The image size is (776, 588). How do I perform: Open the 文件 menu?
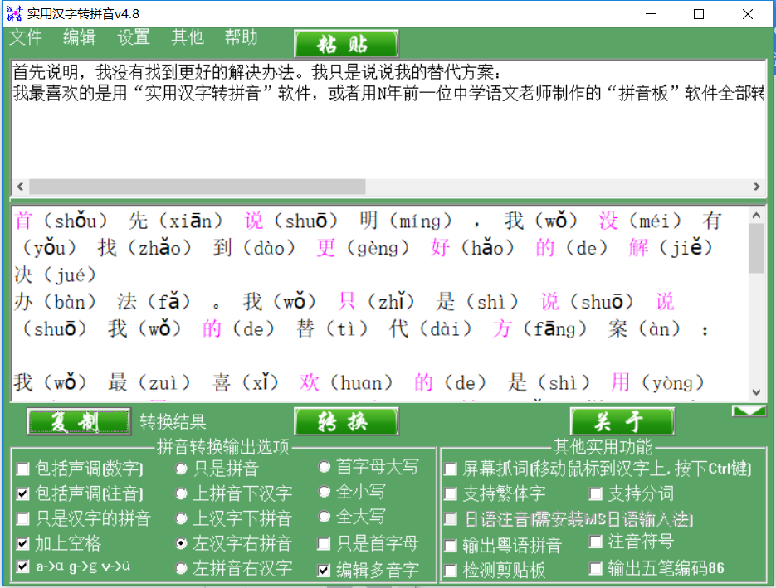pyautogui.click(x=25, y=37)
